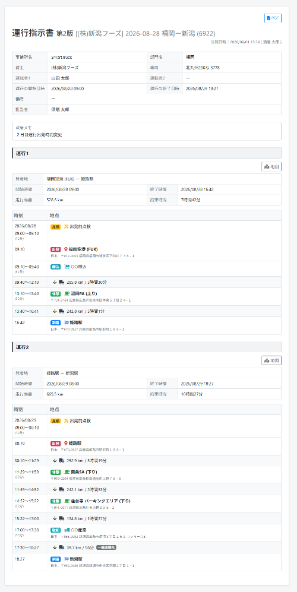The width and height of the screenshot is (297, 592).
Task: Click the down arrow in the 09:40~13:10 row
Action: coord(55,282)
